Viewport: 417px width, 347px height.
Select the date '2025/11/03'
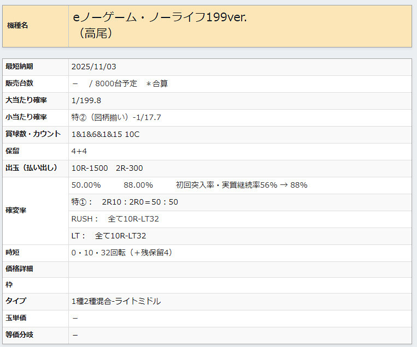(x=93, y=67)
